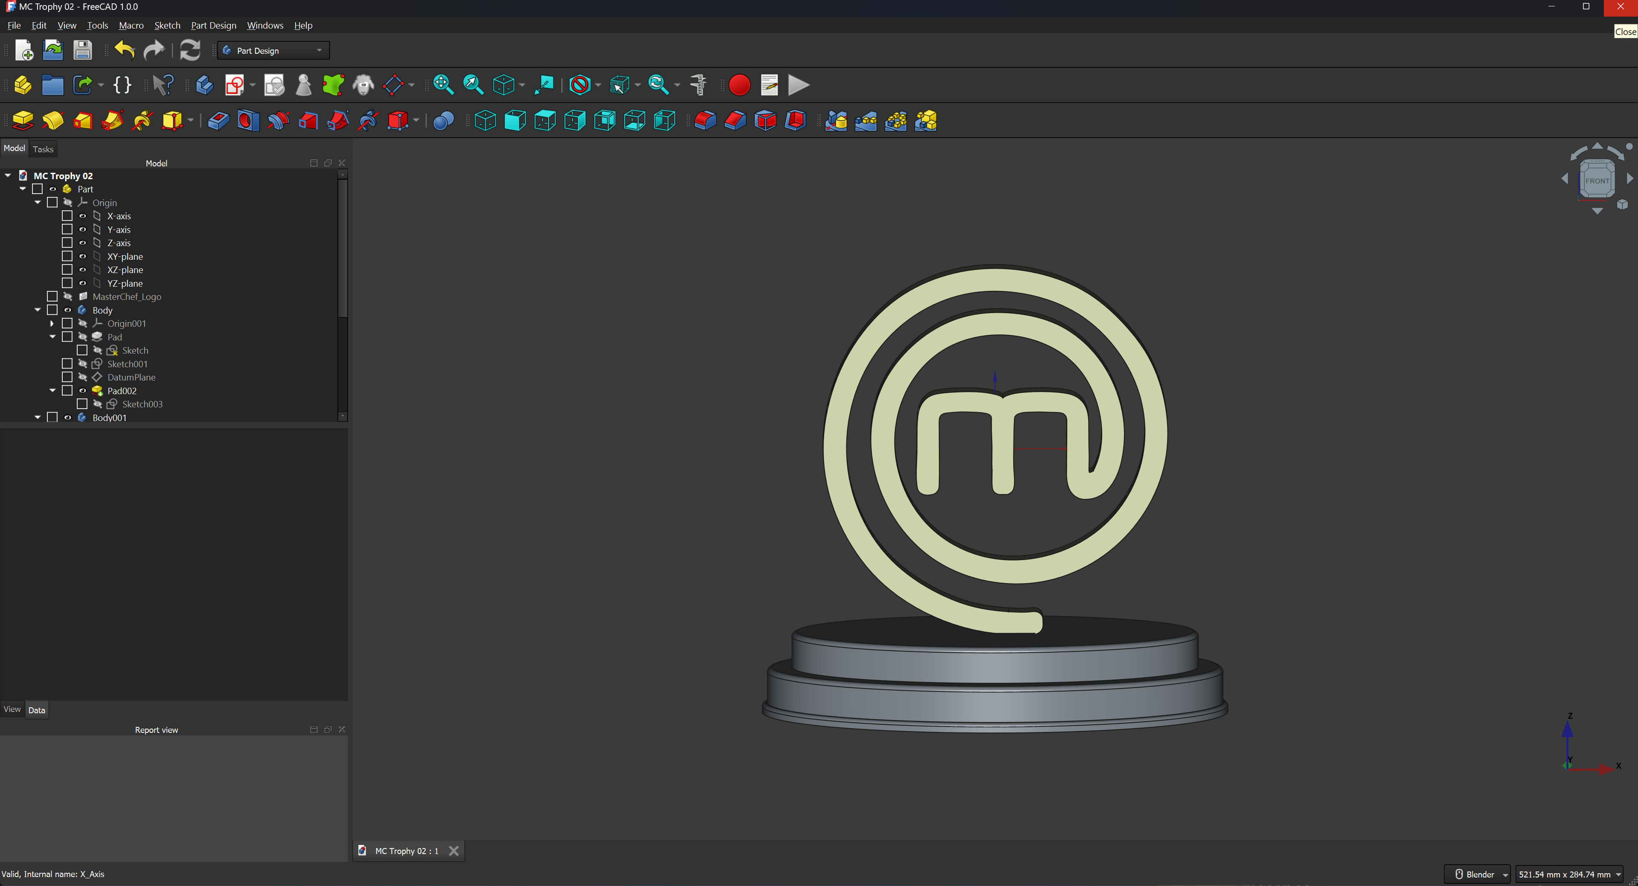Collapse the Pad002 tree node

pos(52,390)
